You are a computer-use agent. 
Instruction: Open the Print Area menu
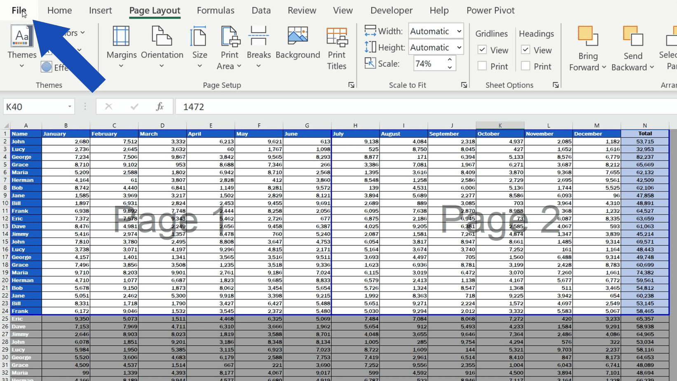(229, 47)
